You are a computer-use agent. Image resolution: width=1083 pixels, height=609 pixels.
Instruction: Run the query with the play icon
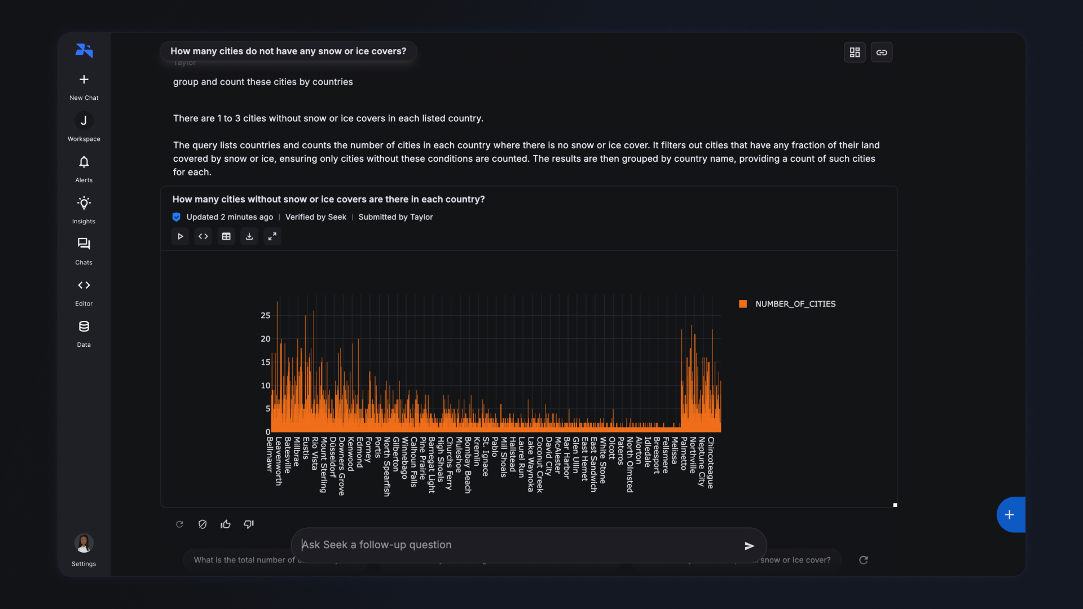coord(180,236)
